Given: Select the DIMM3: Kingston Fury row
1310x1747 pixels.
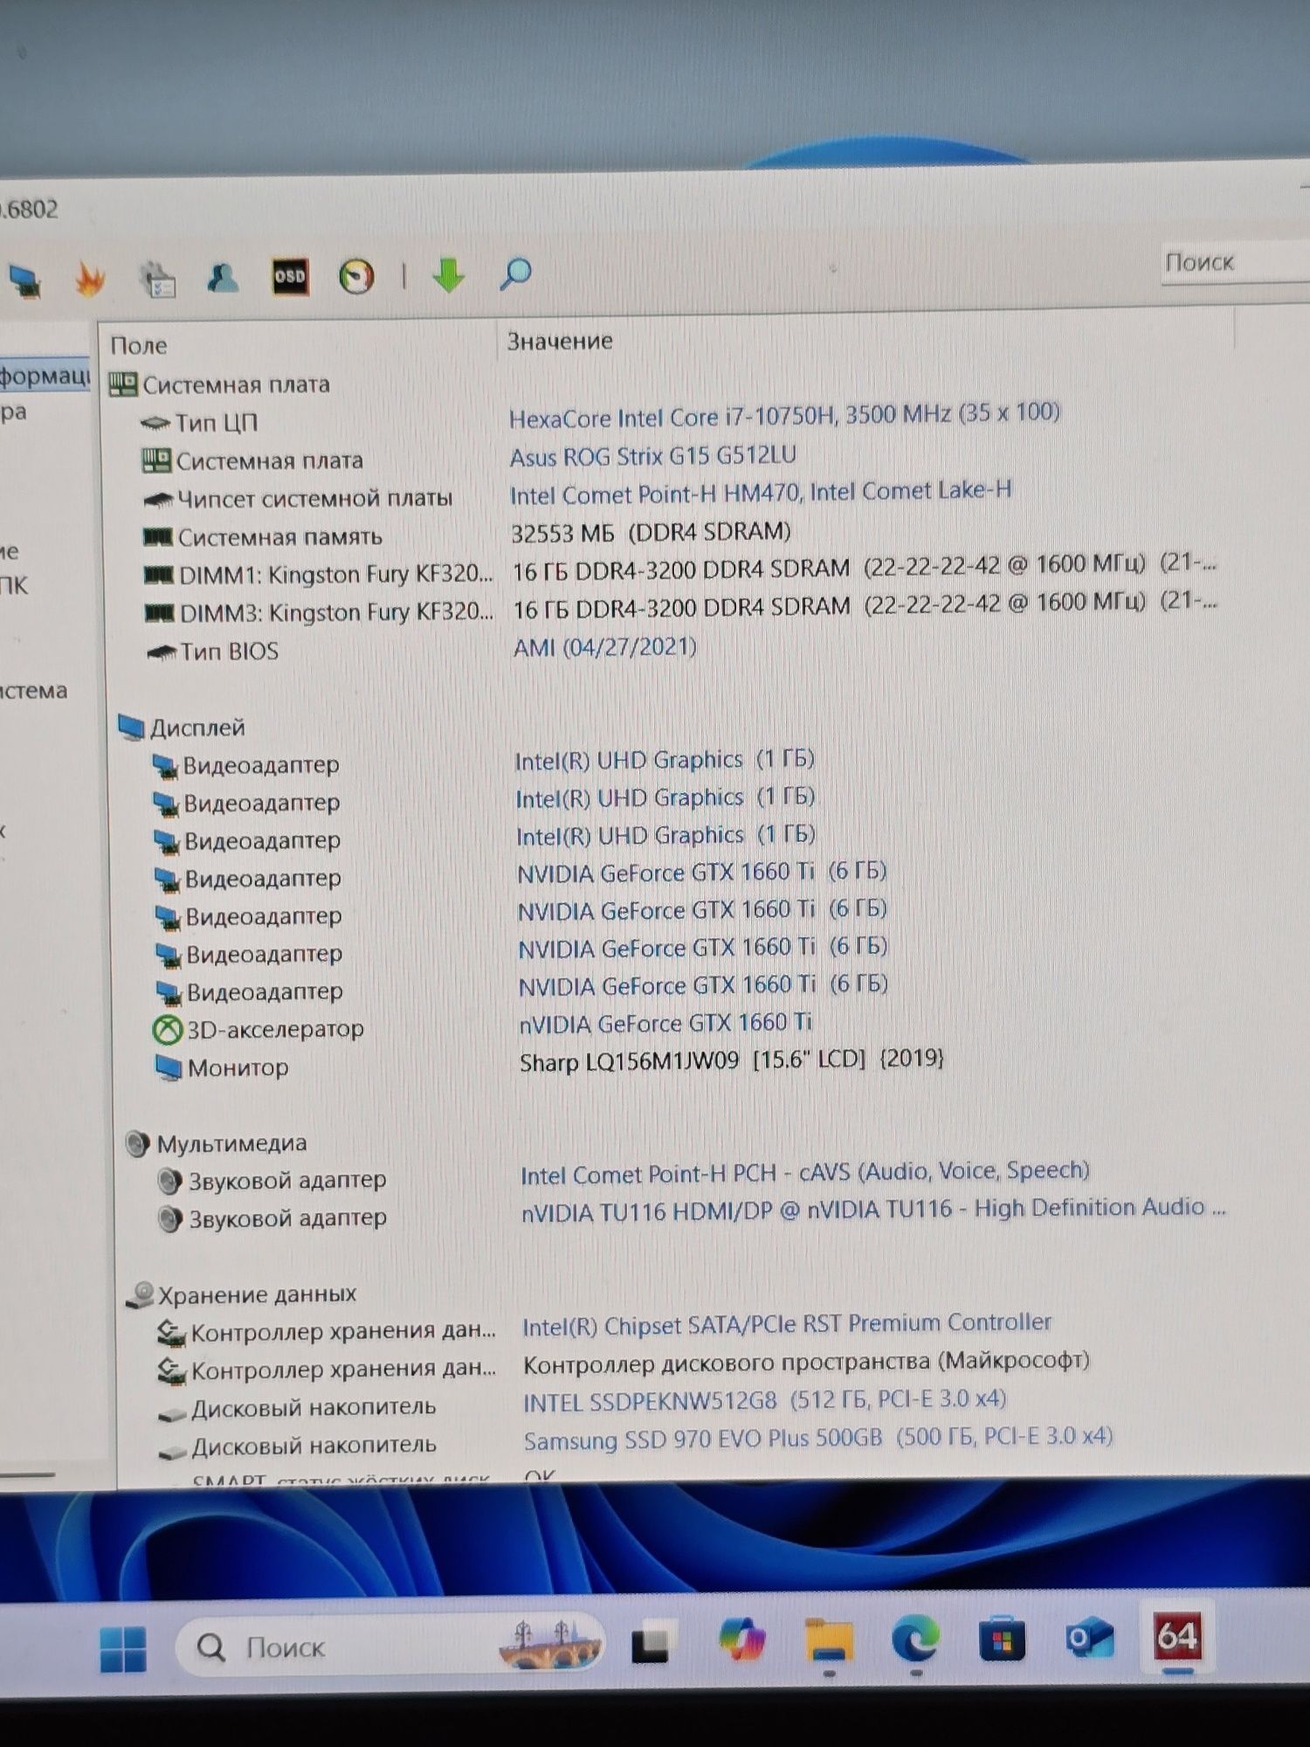Looking at the screenshot, I should coord(681,609).
